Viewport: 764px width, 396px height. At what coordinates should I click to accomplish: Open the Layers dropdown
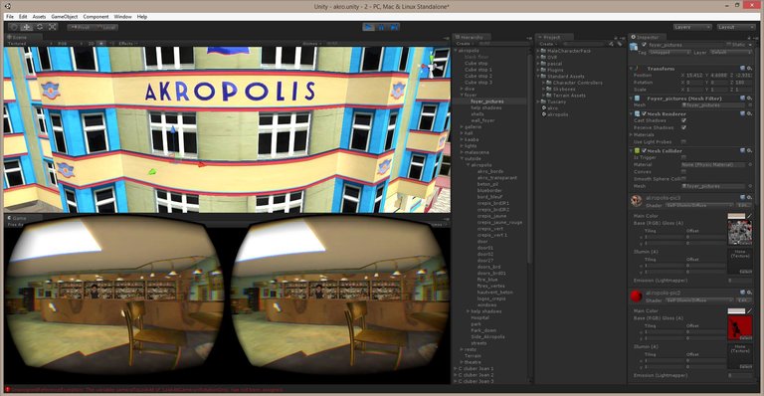point(692,27)
